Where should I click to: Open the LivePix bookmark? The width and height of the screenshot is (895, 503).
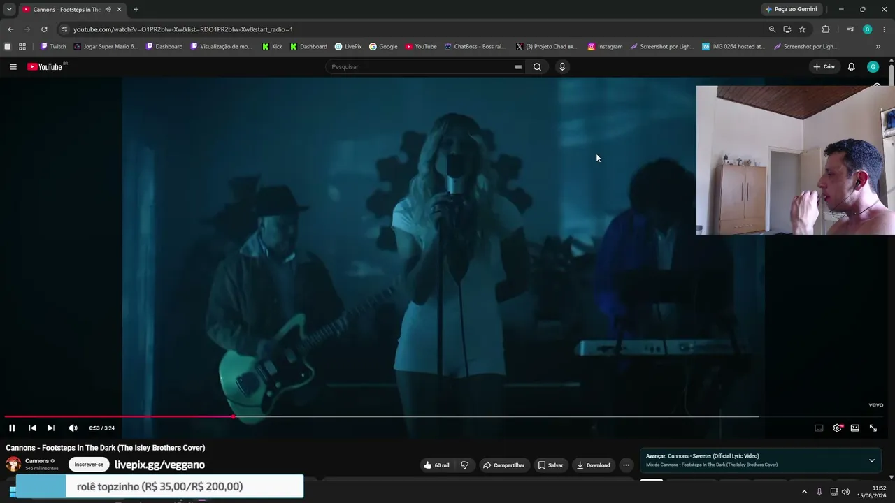(x=348, y=47)
